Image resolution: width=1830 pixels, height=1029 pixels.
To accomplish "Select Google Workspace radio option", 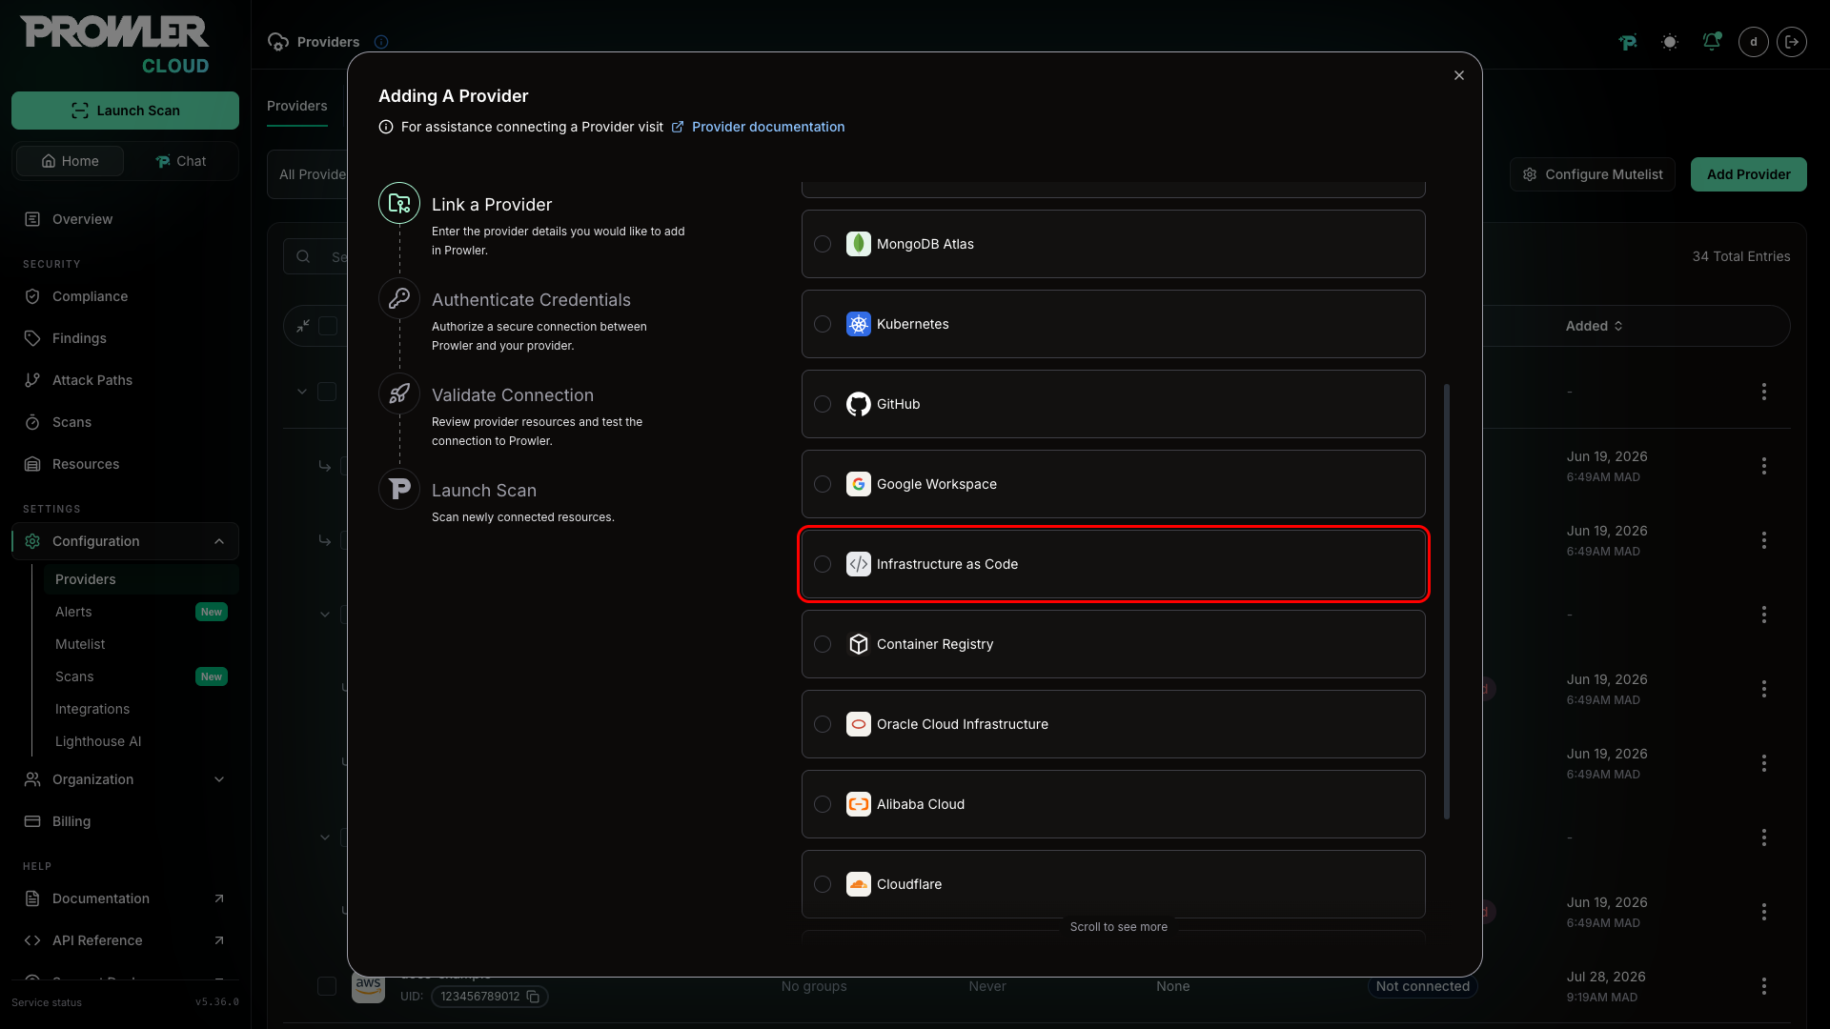I will 823,484.
